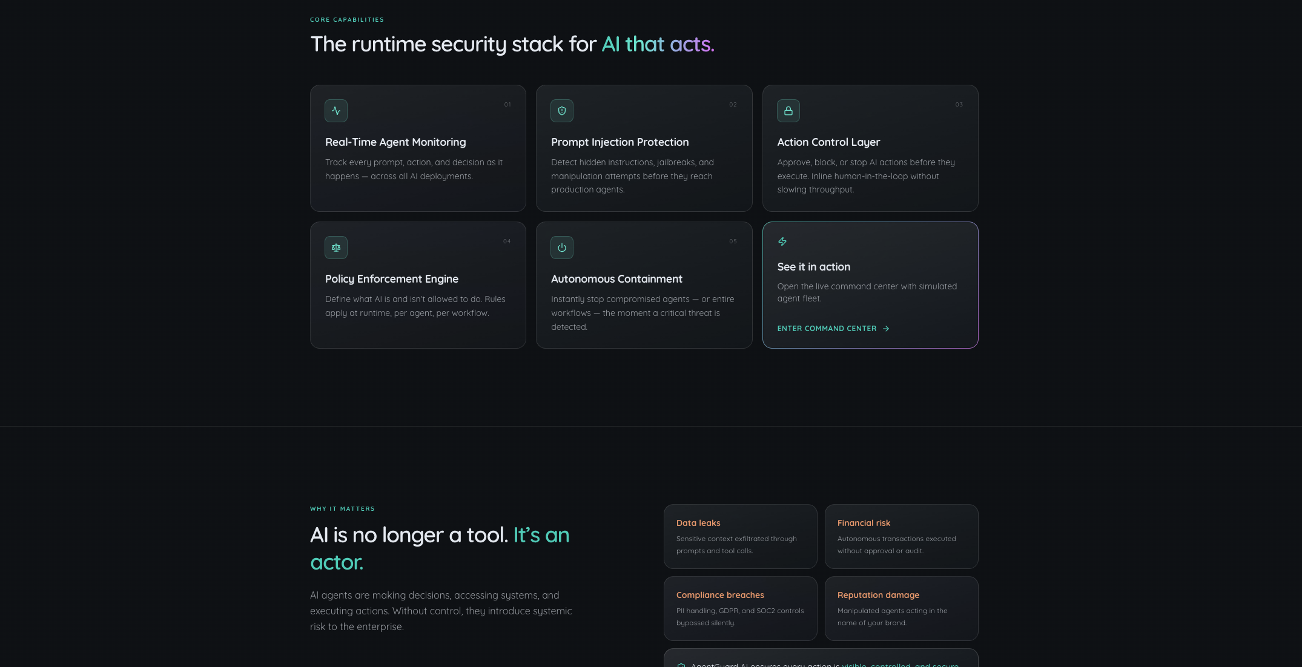The height and width of the screenshot is (667, 1302).
Task: Click the lock icon on Action Control Layer
Action: 788,111
